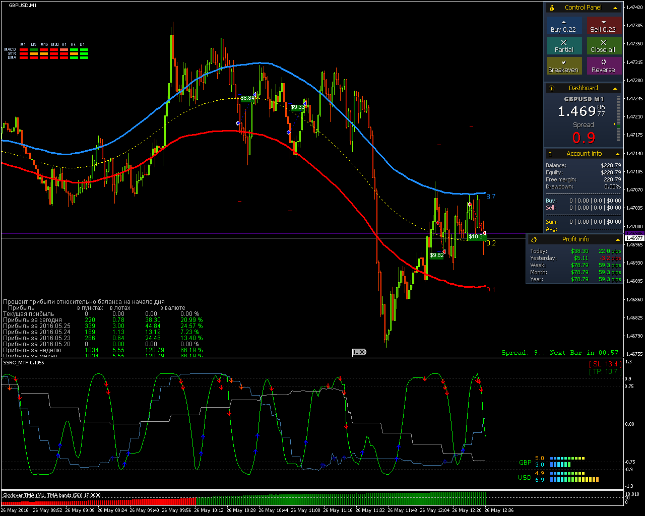Click the Balance row in Account info
The height and width of the screenshot is (516, 645).
coord(584,165)
